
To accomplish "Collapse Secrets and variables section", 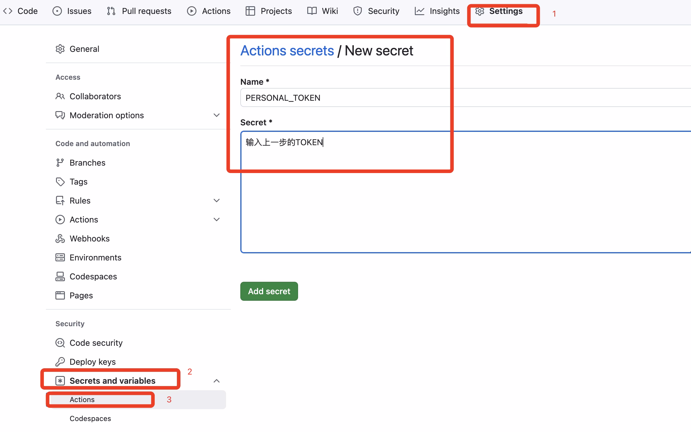I will pos(217,381).
